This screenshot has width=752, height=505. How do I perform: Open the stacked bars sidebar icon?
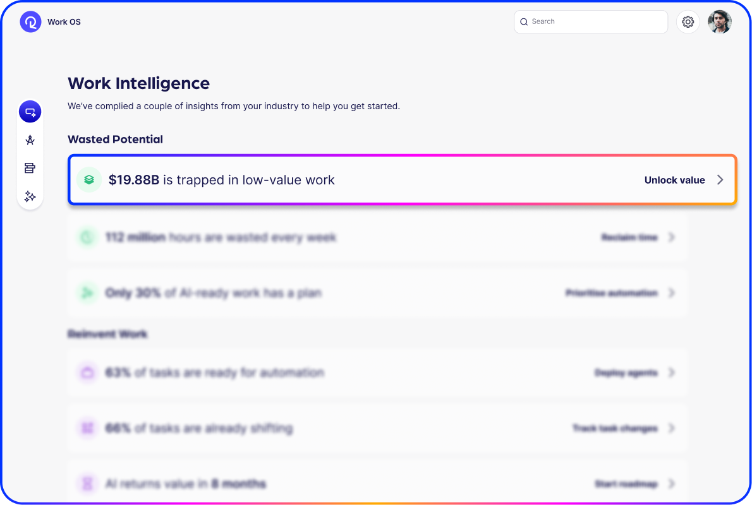tap(30, 168)
